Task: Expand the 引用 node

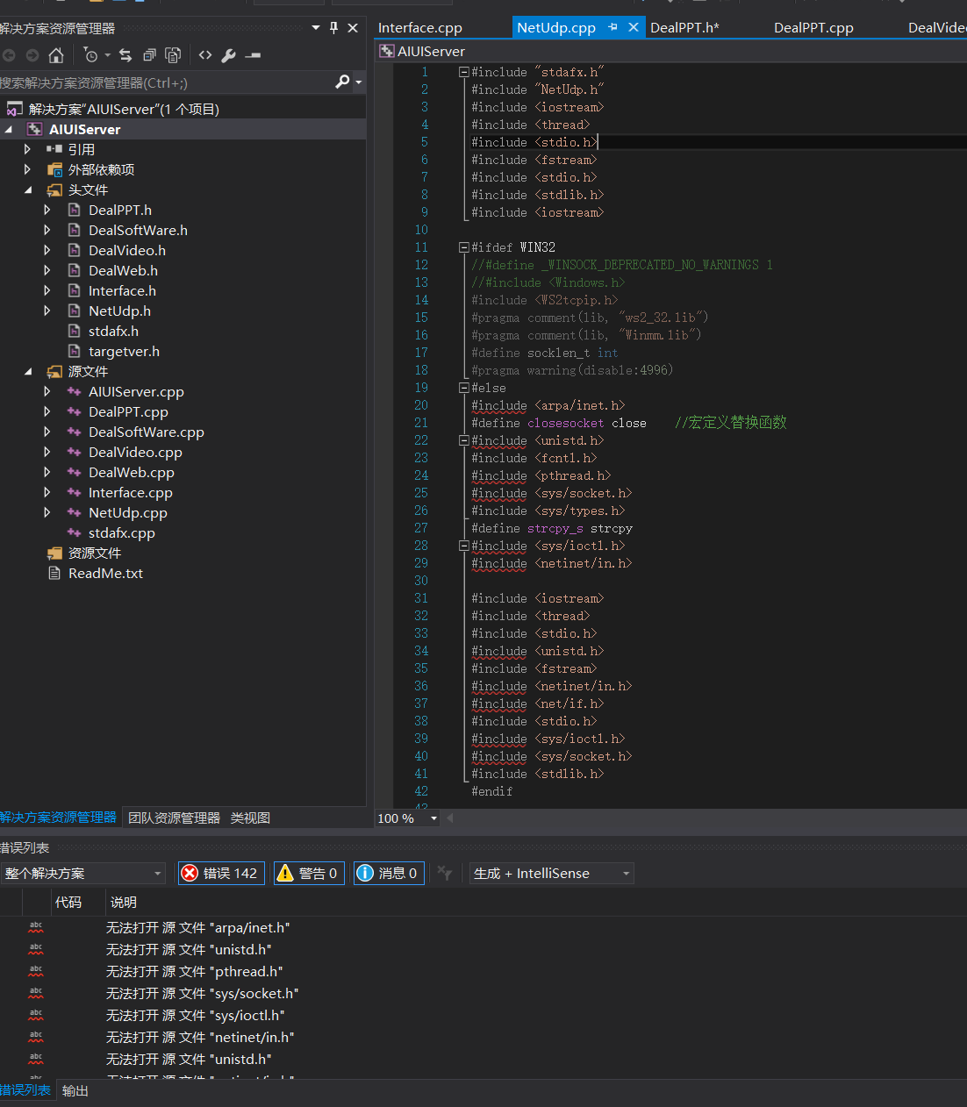Action: pyautogui.click(x=27, y=149)
